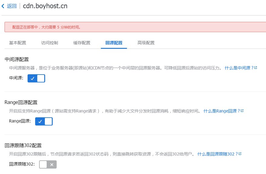Open the 什么是Range回源？ help link
This screenshot has width=266, height=174.
point(221,111)
